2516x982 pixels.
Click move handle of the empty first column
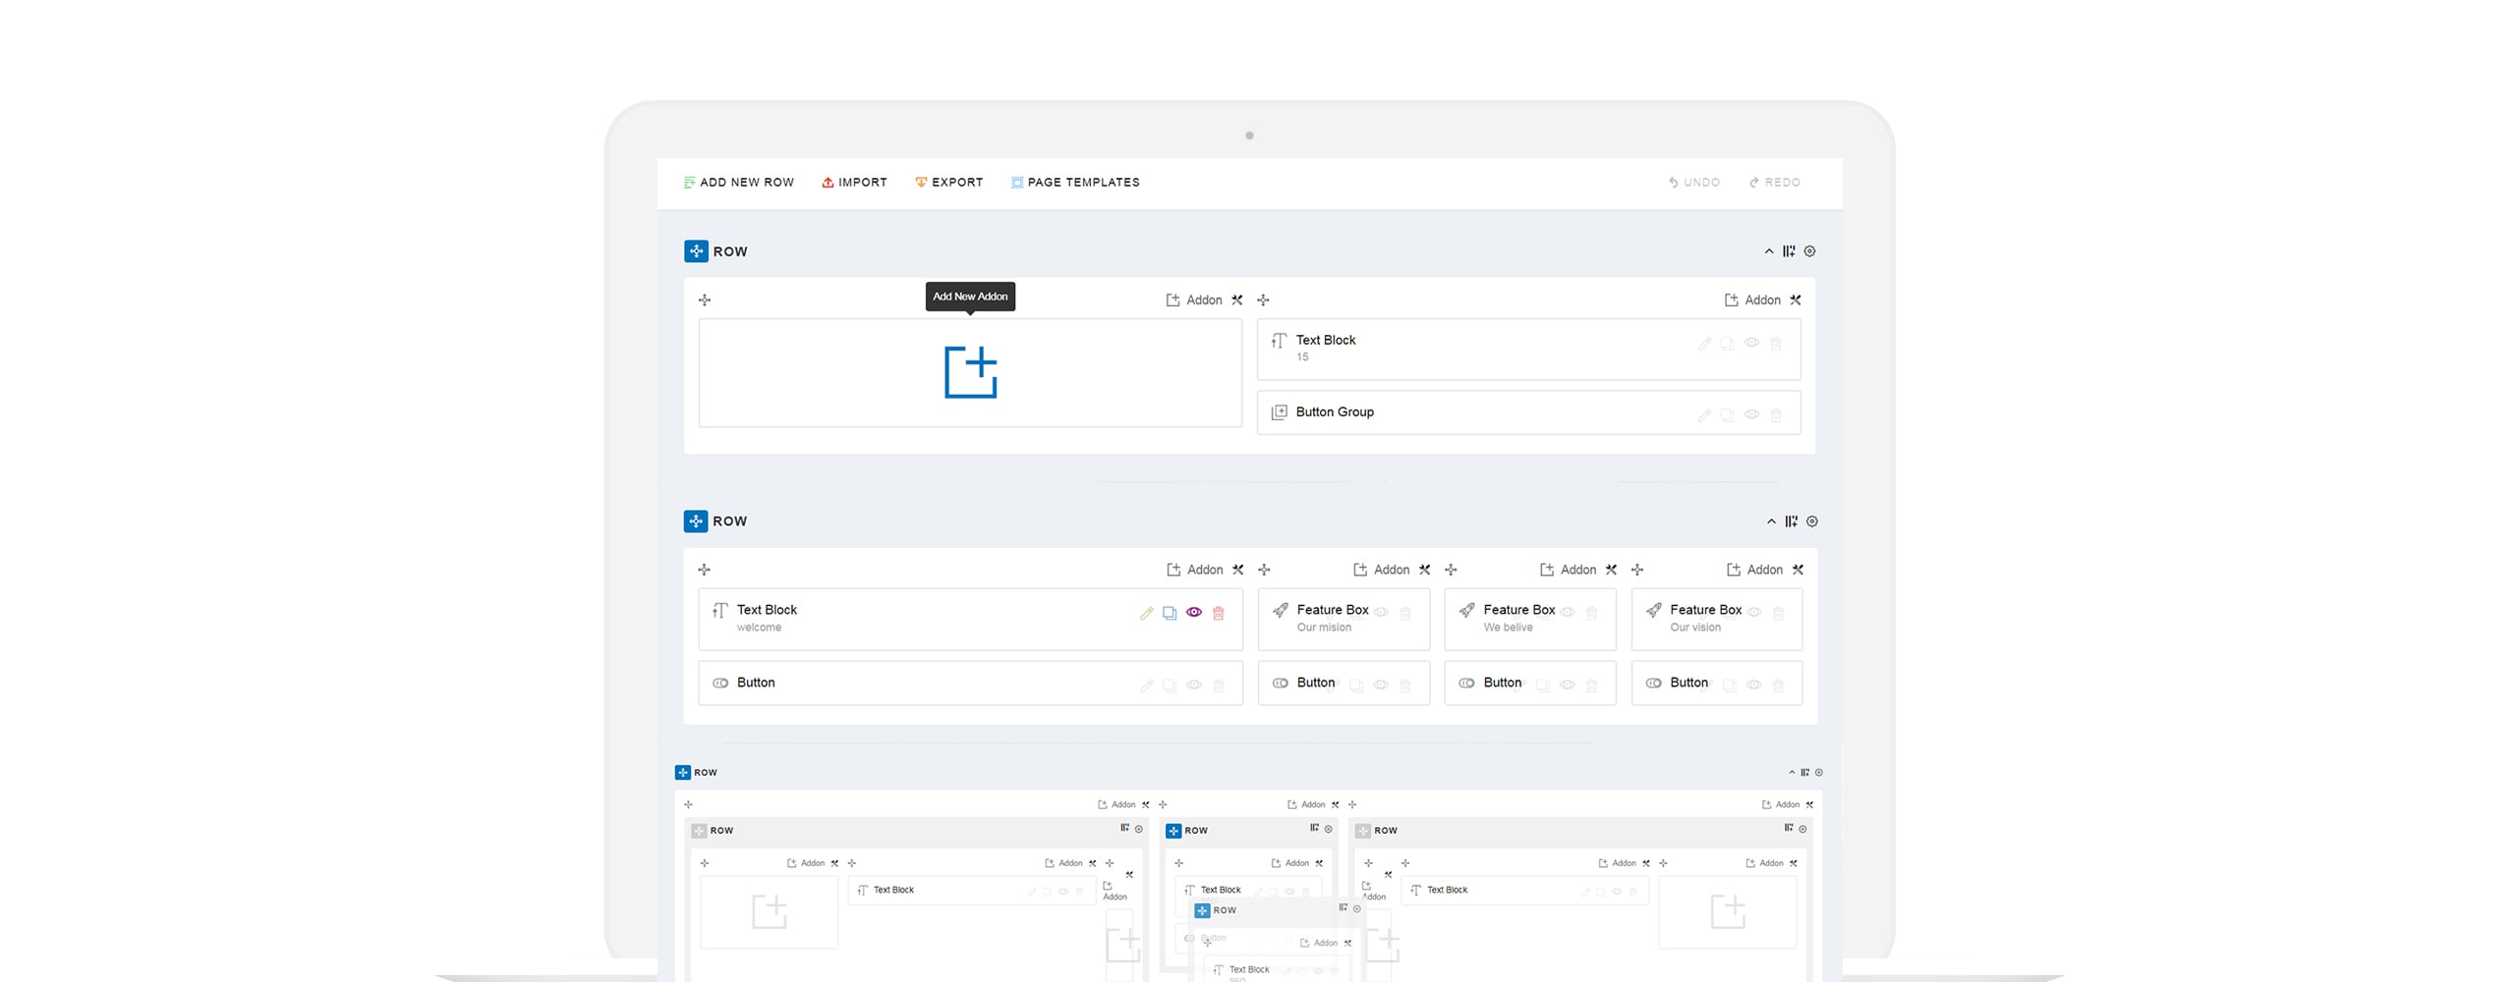(705, 300)
